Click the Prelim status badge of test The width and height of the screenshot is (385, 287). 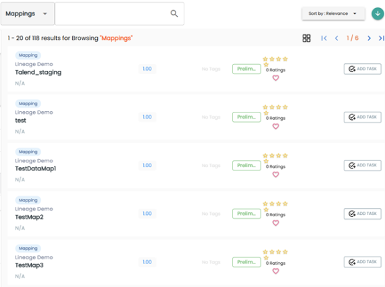[x=247, y=117]
